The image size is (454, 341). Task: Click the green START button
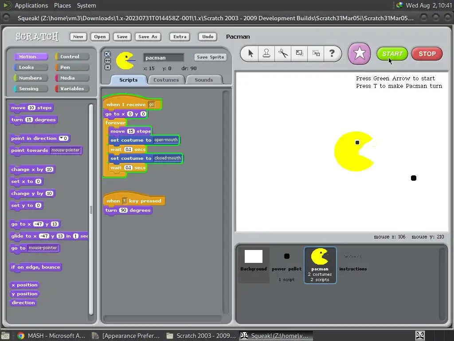[x=392, y=54]
